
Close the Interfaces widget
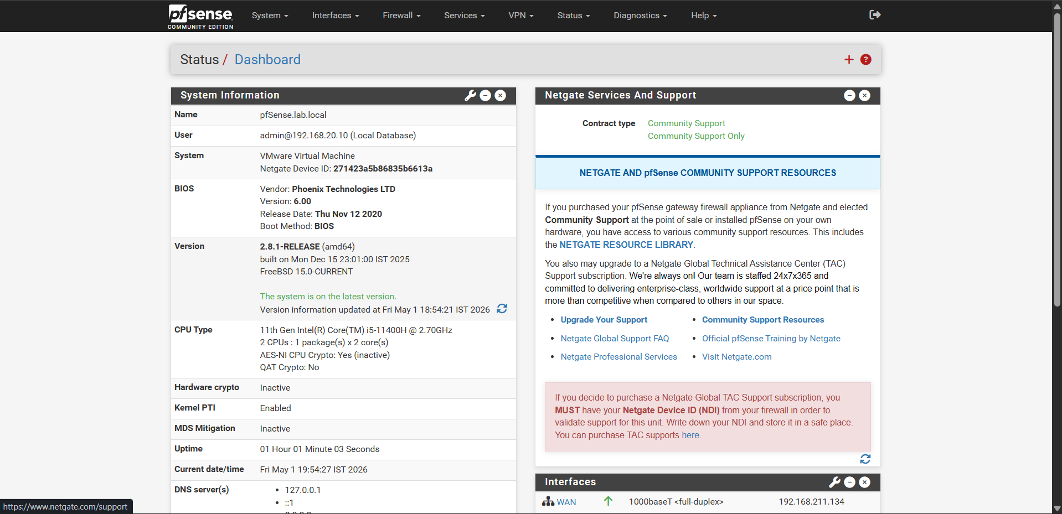(864, 482)
